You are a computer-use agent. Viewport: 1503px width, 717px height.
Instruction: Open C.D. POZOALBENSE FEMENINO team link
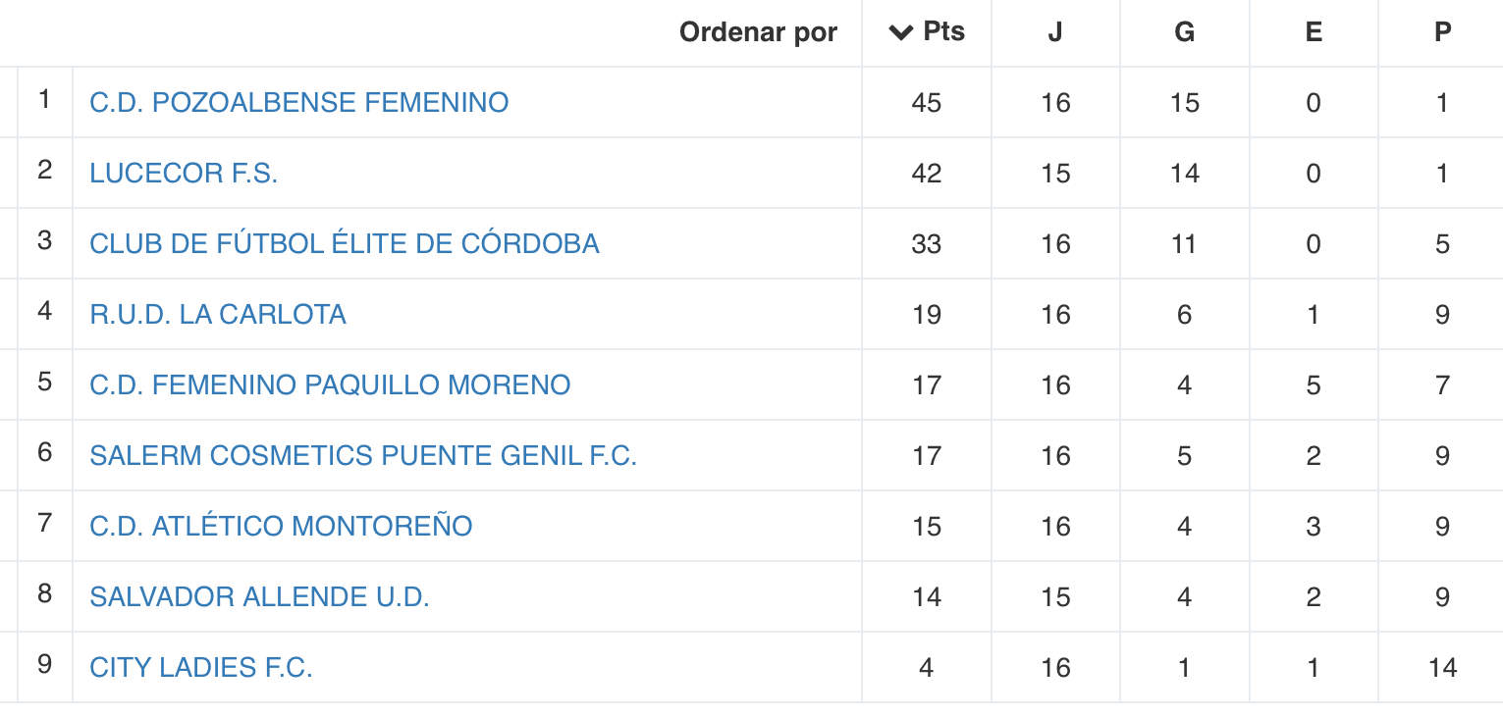[x=299, y=102]
